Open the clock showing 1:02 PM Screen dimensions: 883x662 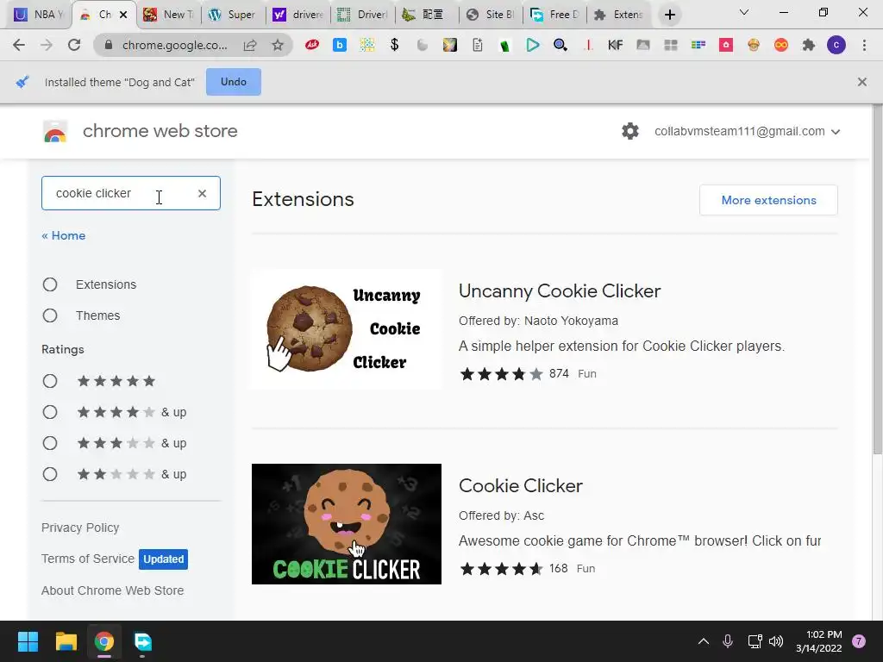click(x=818, y=641)
